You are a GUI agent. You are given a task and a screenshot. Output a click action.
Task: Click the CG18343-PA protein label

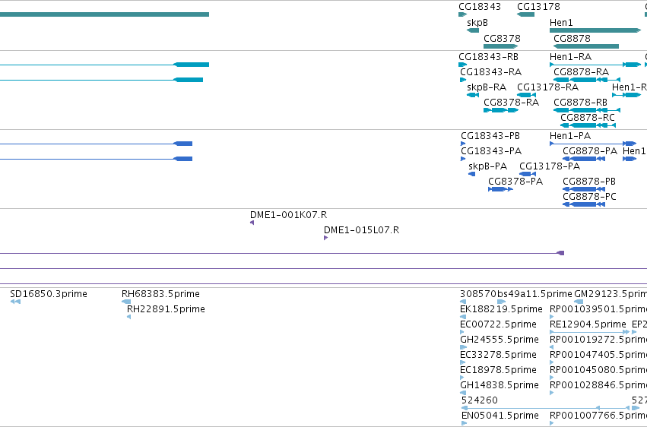(491, 151)
